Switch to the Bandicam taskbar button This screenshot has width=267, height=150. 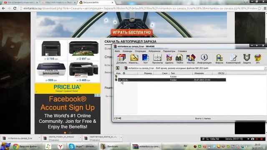[113, 146]
